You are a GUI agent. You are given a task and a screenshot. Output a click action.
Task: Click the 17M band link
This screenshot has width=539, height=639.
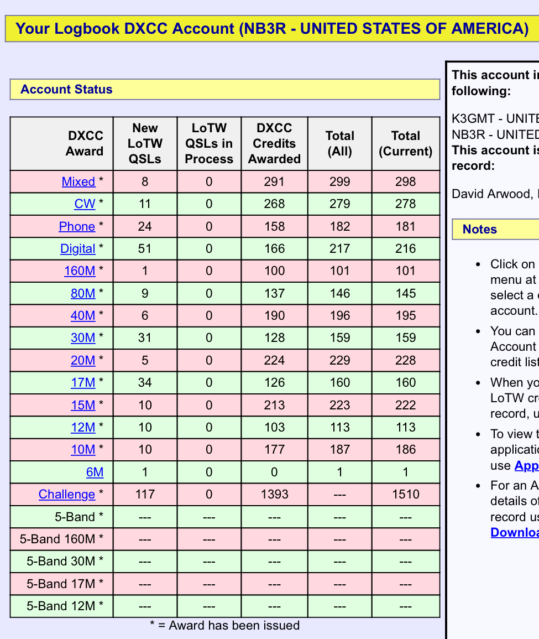pyautogui.click(x=83, y=383)
